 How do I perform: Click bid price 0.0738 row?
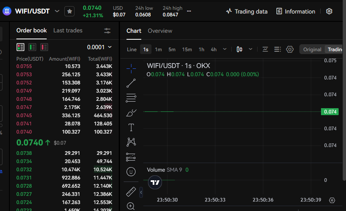click(64, 153)
